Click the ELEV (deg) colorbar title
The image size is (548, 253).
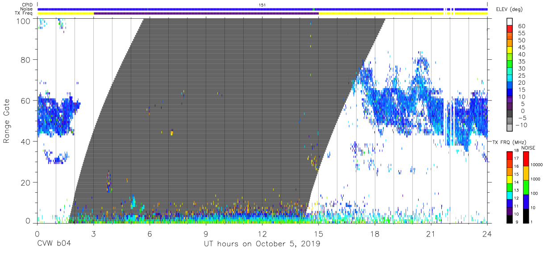pos(510,9)
